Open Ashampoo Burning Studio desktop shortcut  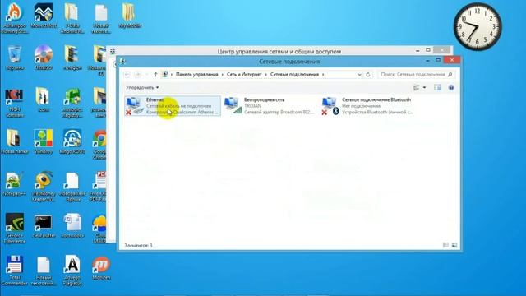coord(15,17)
